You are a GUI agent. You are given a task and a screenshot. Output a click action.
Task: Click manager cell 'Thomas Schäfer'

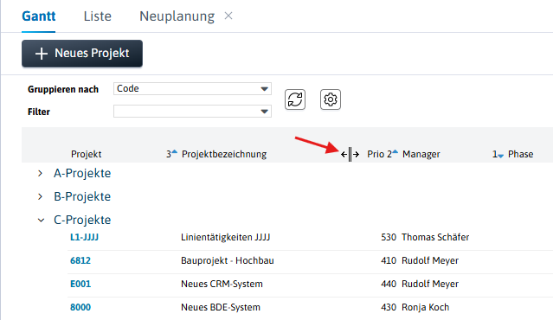(x=435, y=237)
